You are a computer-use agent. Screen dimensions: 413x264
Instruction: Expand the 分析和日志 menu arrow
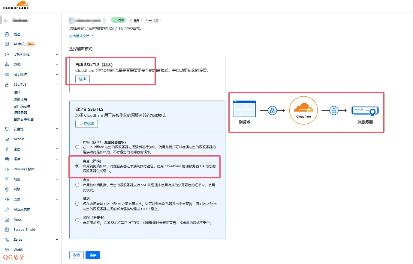click(x=57, y=54)
